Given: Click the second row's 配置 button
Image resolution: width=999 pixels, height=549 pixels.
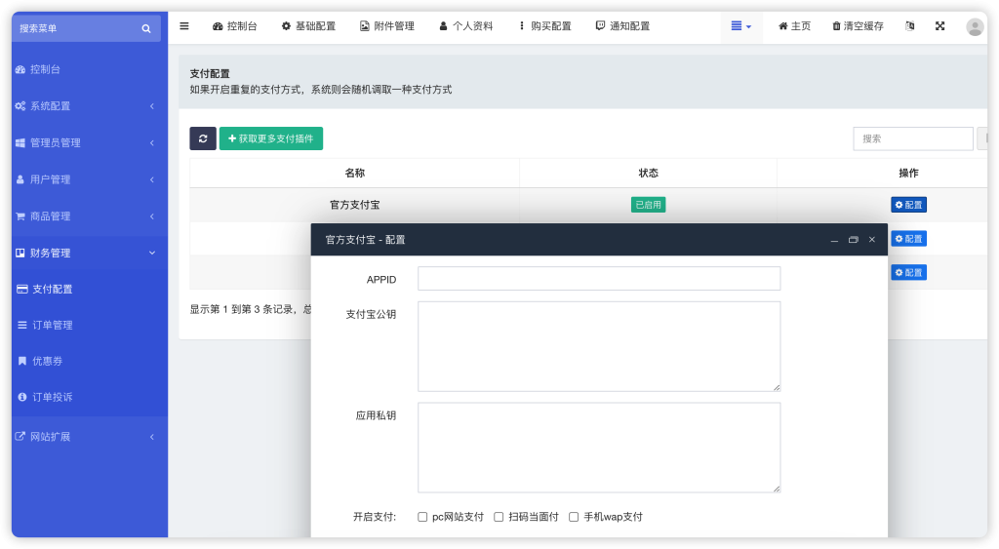Looking at the screenshot, I should [908, 239].
